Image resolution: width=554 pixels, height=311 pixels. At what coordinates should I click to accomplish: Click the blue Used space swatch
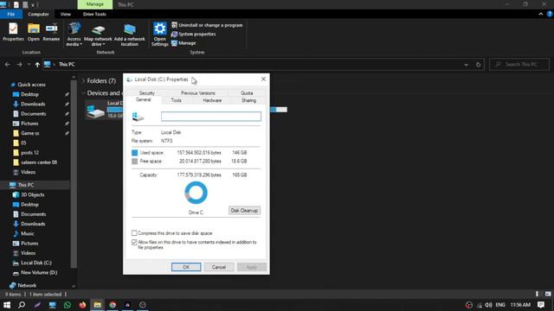135,153
